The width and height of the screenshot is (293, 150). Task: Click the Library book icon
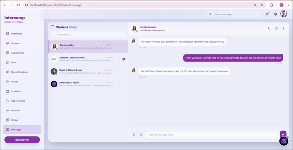coord(8,120)
